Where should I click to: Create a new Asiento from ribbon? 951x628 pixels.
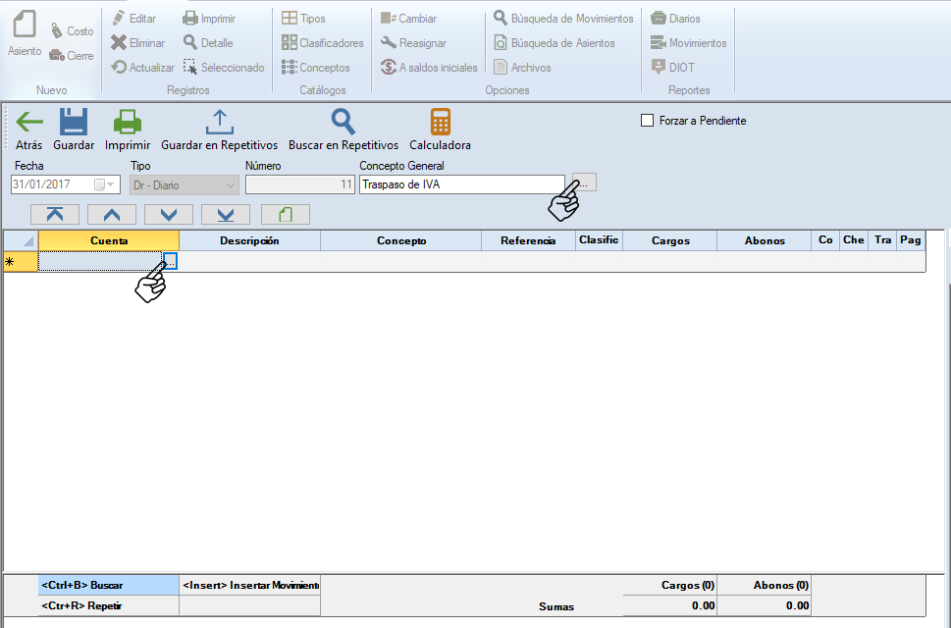coord(25,34)
